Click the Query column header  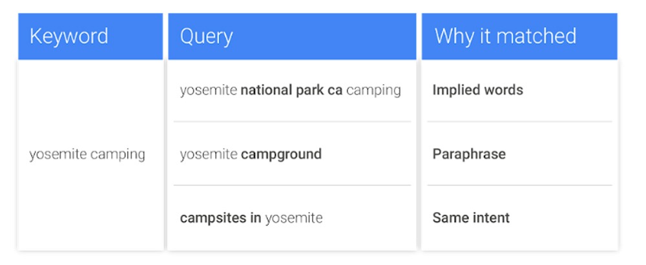coord(292,36)
